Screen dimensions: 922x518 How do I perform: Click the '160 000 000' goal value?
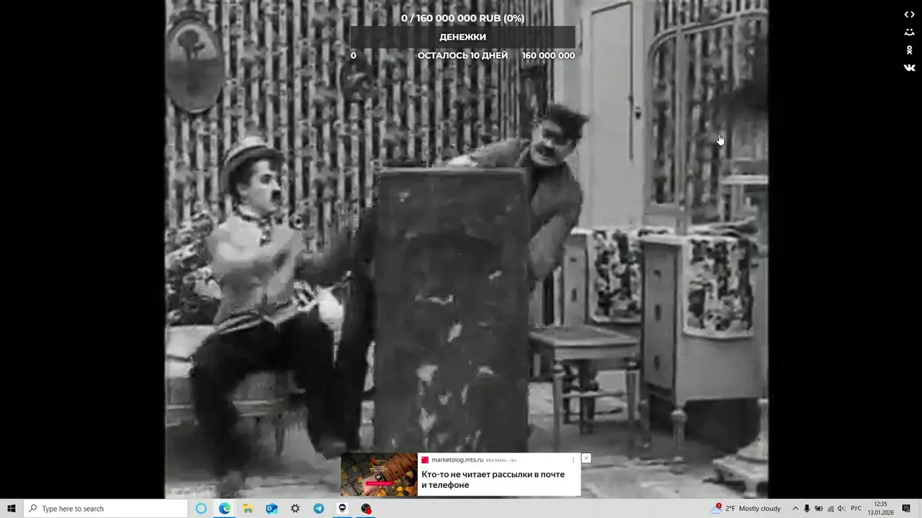click(548, 55)
